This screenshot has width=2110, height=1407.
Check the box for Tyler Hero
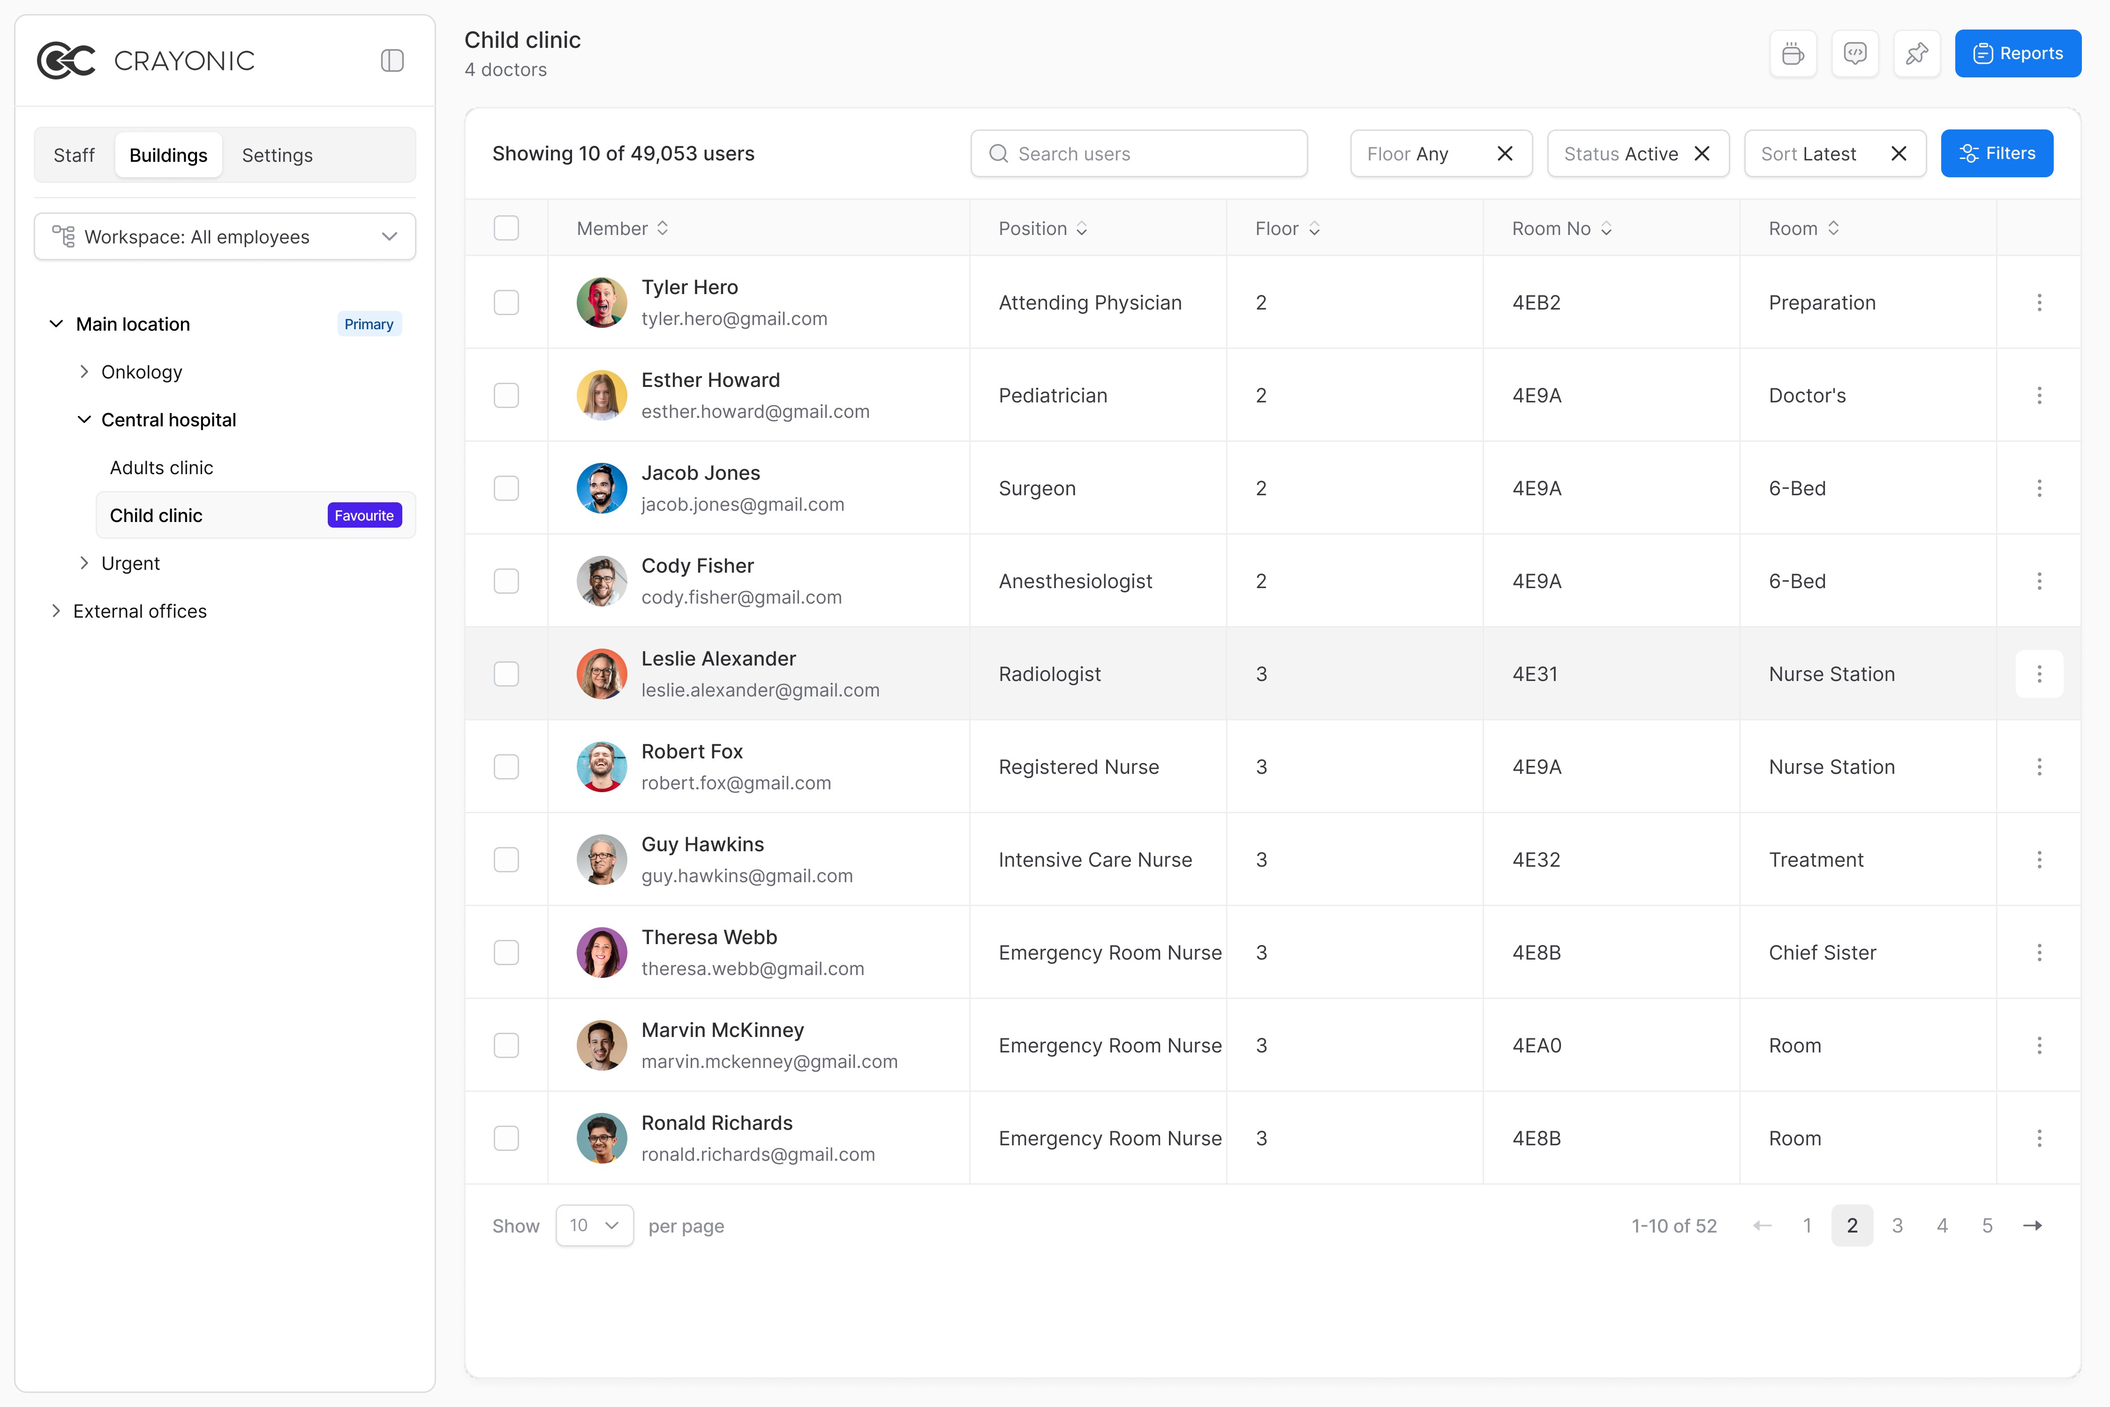click(506, 303)
